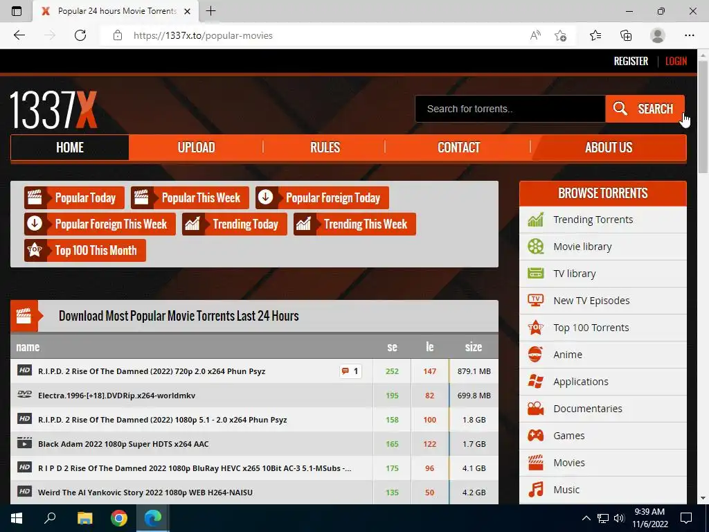This screenshot has width=709, height=532.
Task: Open Edge settings and more menu
Action: tap(689, 35)
